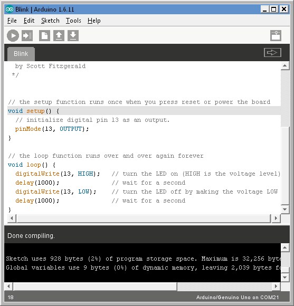Open the File menu
294x306 pixels.
(x=12, y=21)
